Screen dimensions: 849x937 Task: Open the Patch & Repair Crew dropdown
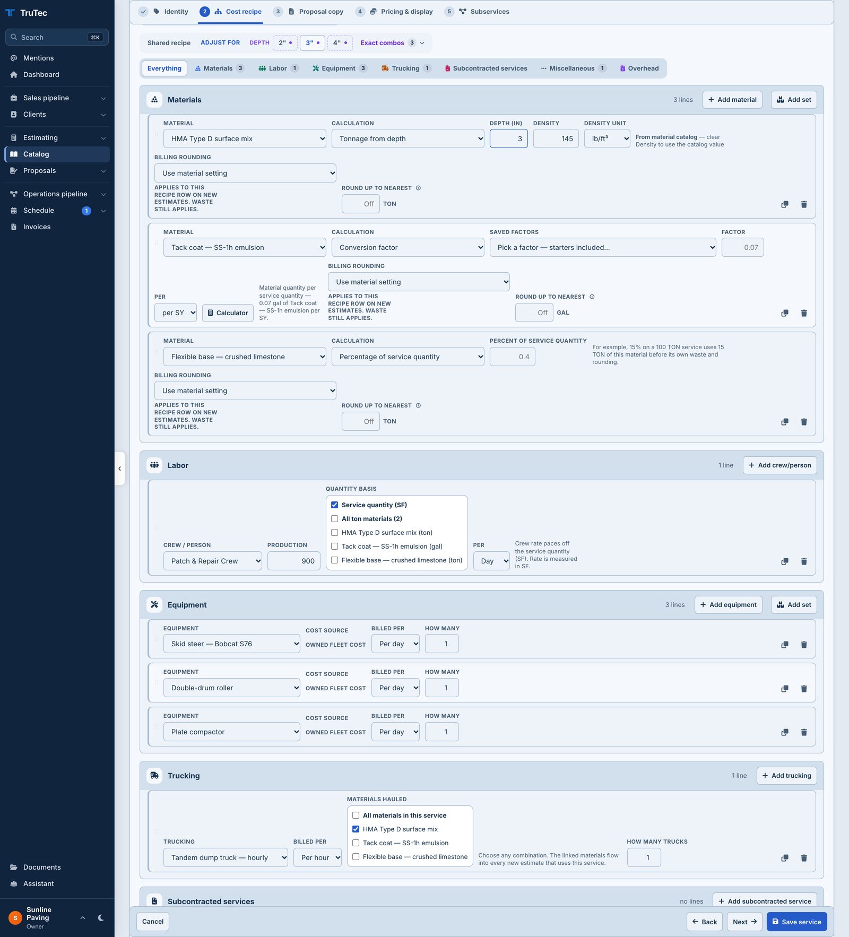tap(212, 561)
